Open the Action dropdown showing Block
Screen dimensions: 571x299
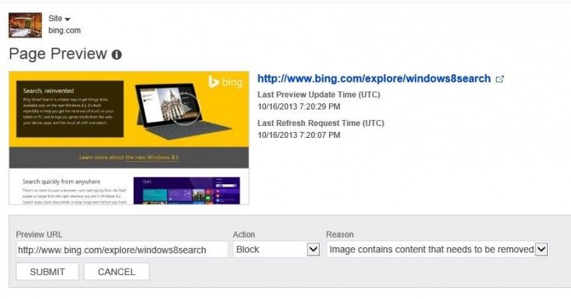pyautogui.click(x=276, y=250)
